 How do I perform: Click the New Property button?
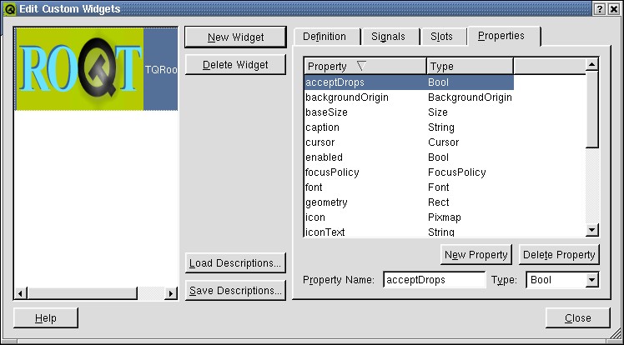pos(476,254)
